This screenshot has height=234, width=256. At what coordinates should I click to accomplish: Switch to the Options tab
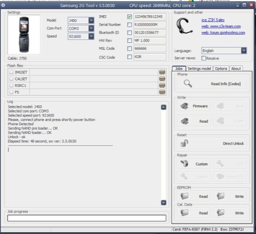pyautogui.click(x=221, y=69)
